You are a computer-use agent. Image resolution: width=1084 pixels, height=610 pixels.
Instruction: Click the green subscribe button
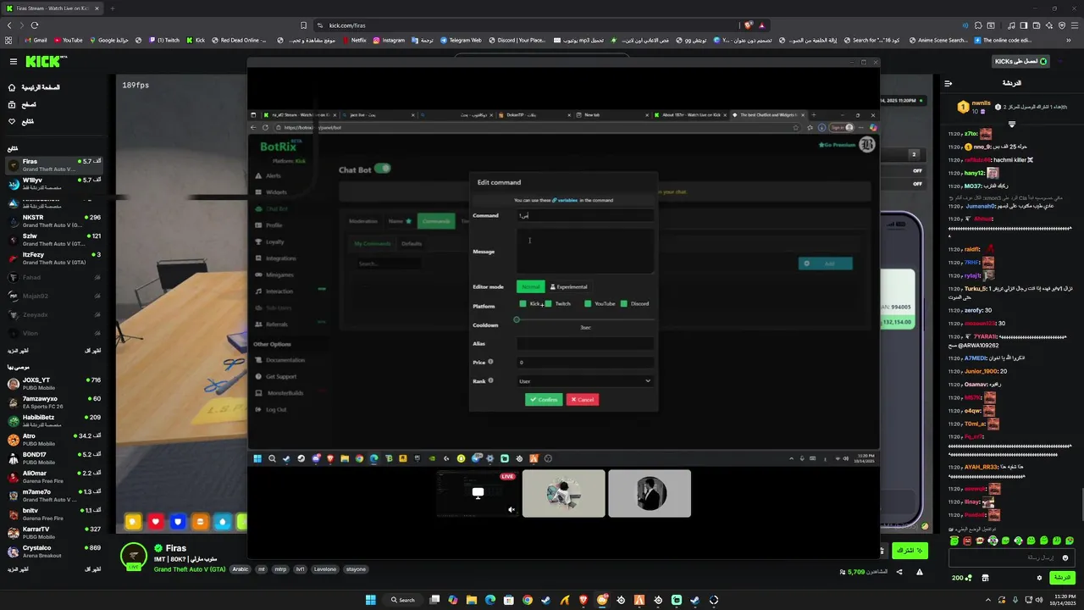tap(910, 551)
